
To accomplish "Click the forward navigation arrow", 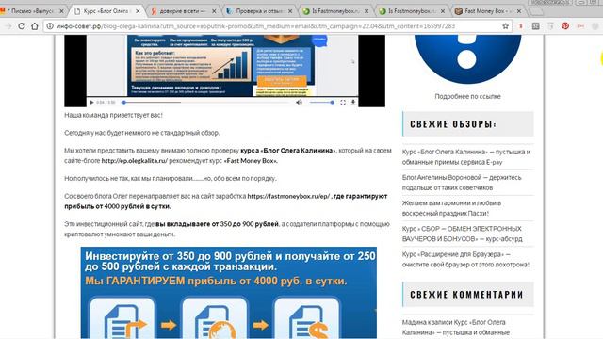I will (8, 26).
